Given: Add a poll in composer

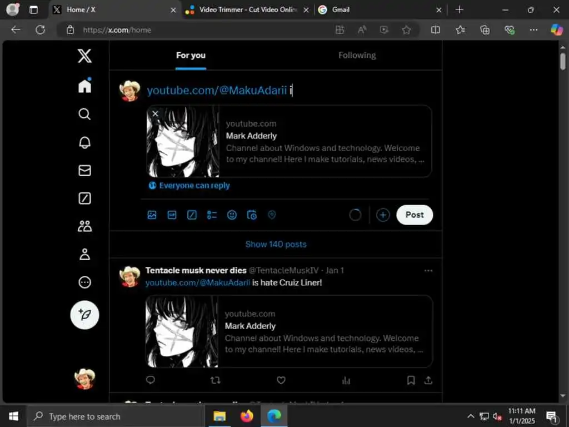Looking at the screenshot, I should (212, 215).
